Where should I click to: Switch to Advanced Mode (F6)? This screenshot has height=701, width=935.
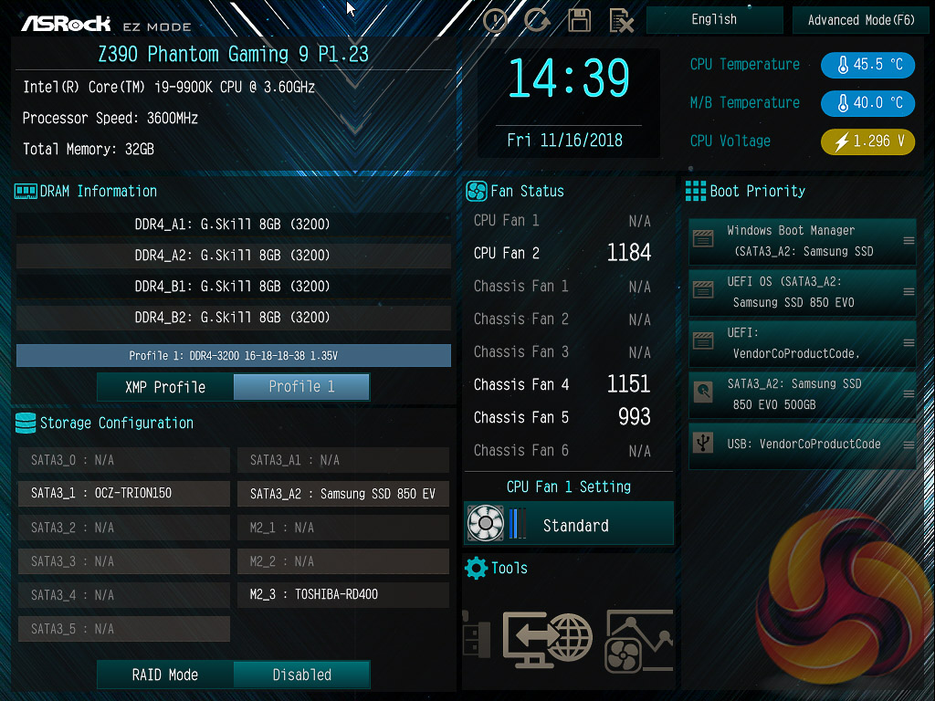860,20
